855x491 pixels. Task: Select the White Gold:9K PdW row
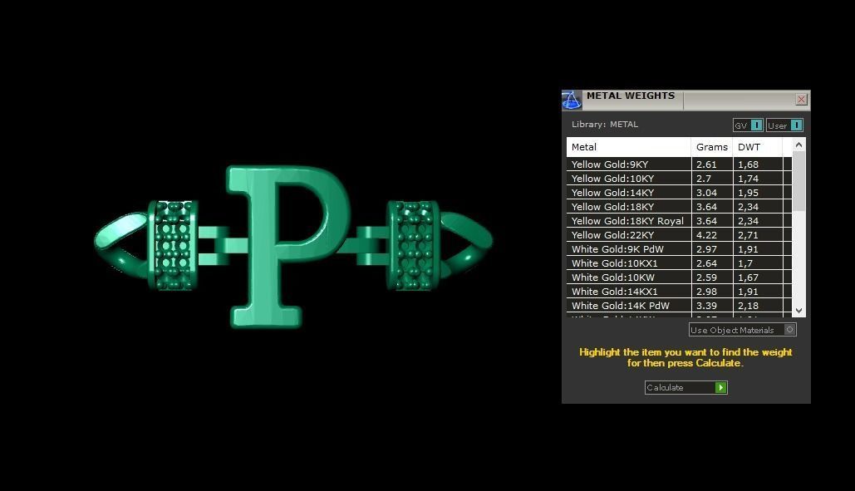tap(679, 249)
